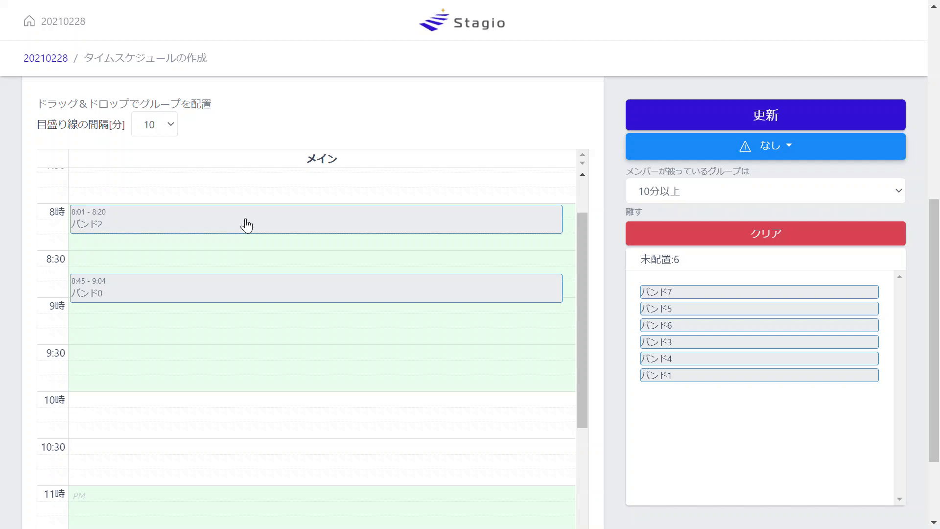Open the 目盛り線の間隔 interval dropdown
The width and height of the screenshot is (940, 529).
(x=155, y=124)
